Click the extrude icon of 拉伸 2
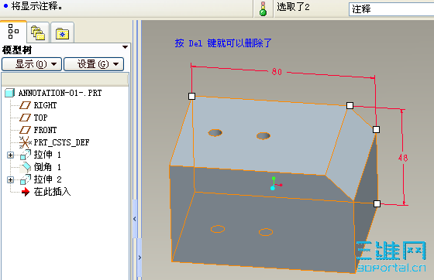The image size is (434, 280). pyautogui.click(x=26, y=179)
